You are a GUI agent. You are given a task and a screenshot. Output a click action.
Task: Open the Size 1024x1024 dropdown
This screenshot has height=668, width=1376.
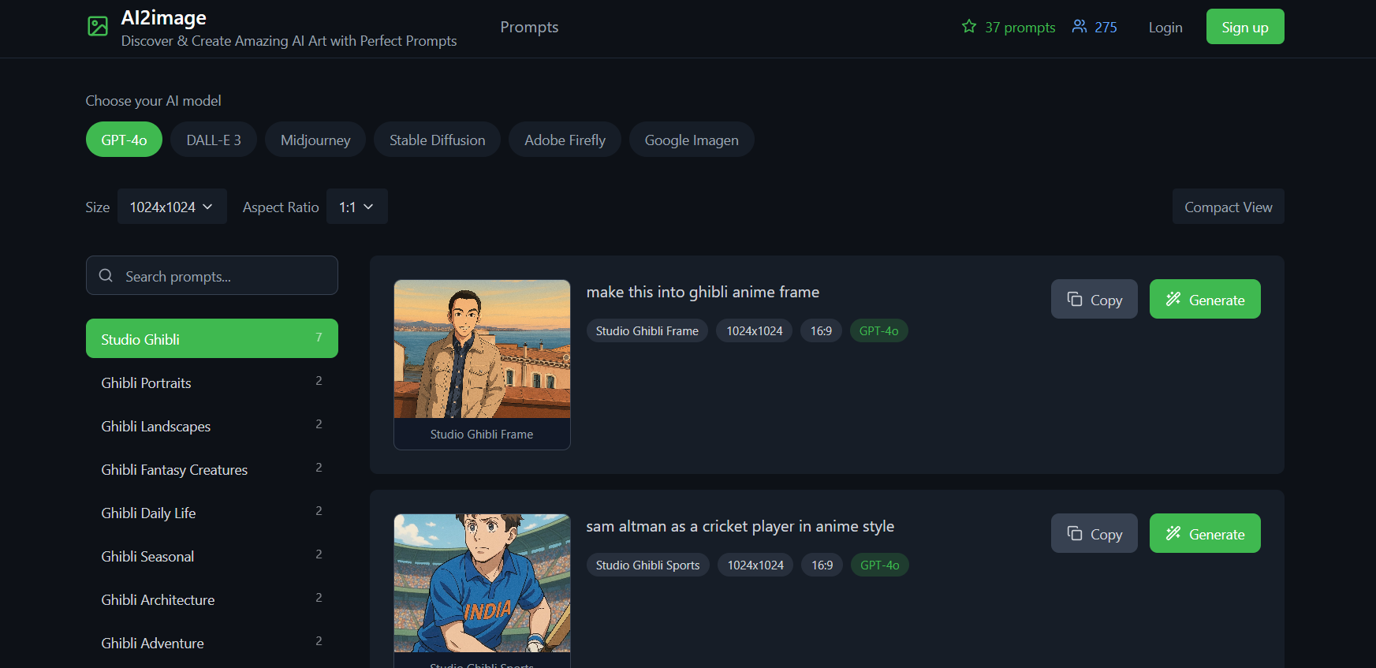[x=172, y=207]
